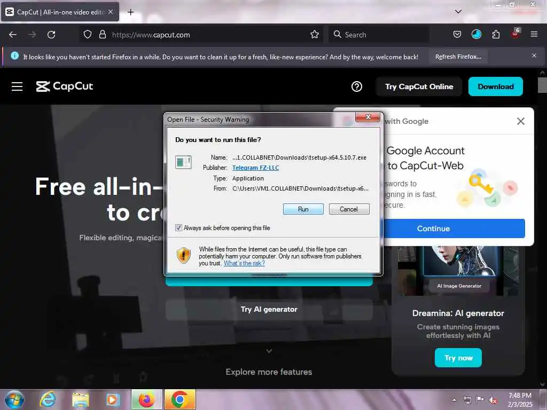Bookmark this page with the star

[314, 35]
